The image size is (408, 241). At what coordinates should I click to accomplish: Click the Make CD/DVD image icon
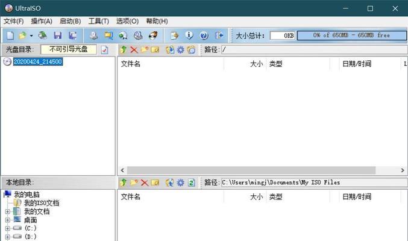pyautogui.click(x=93, y=36)
